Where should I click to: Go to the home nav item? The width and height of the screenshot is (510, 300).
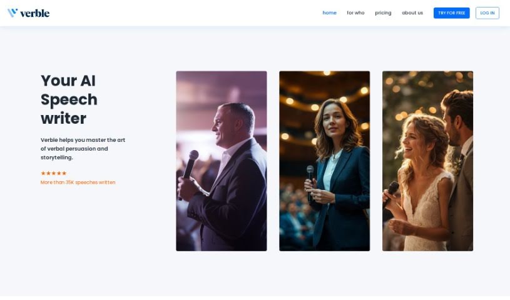[330, 12]
